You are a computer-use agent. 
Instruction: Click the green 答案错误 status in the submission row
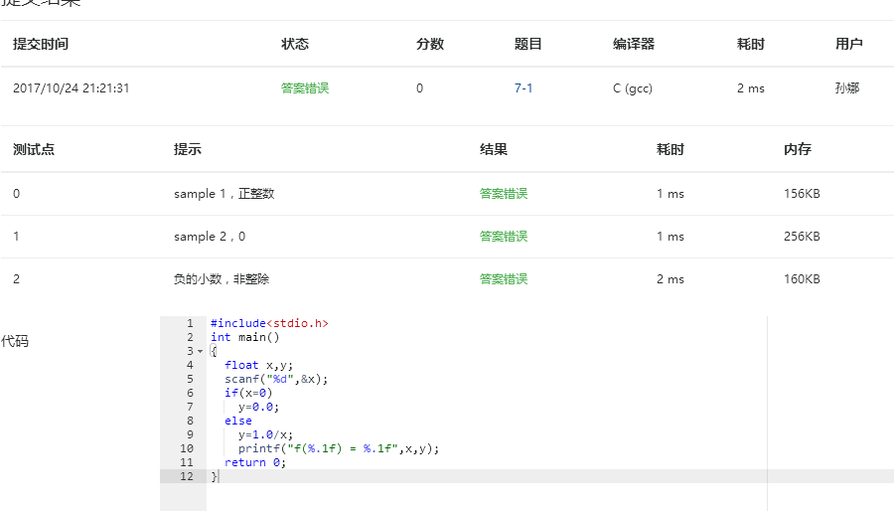(x=305, y=88)
